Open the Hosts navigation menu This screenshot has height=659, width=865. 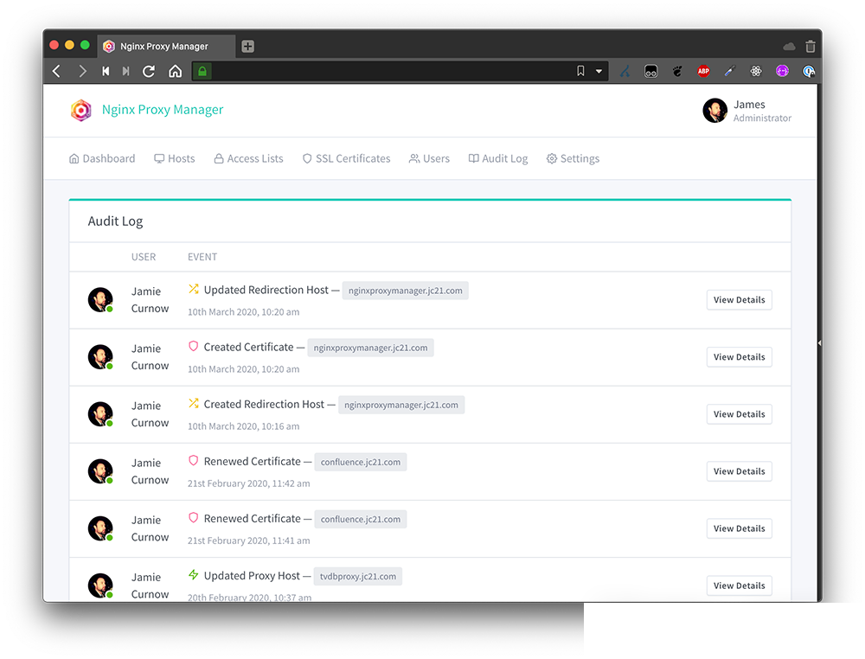[x=175, y=159]
